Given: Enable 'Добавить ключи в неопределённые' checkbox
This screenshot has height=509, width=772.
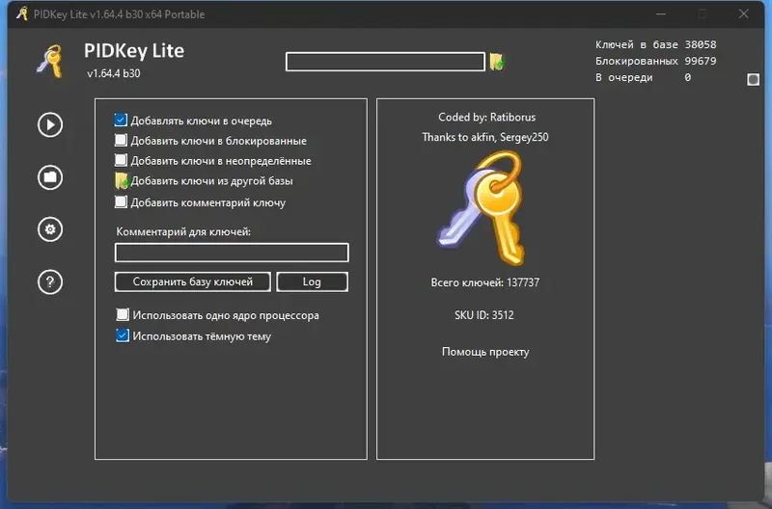Looking at the screenshot, I should pyautogui.click(x=121, y=160).
